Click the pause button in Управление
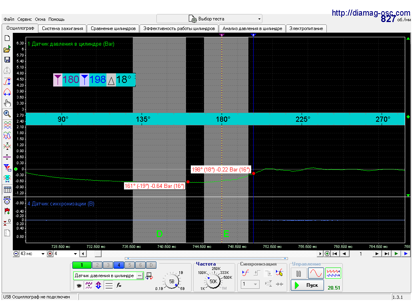Viewport: 416px width, 302px height. pyautogui.click(x=298, y=273)
